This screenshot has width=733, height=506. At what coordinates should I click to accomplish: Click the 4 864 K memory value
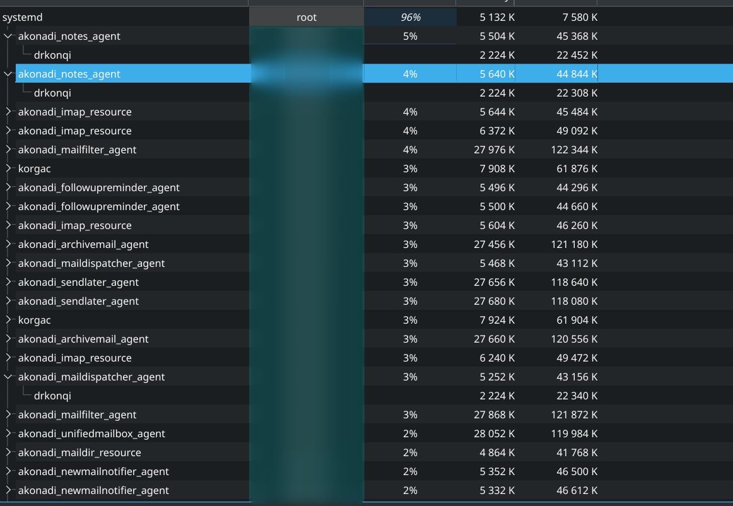point(497,453)
